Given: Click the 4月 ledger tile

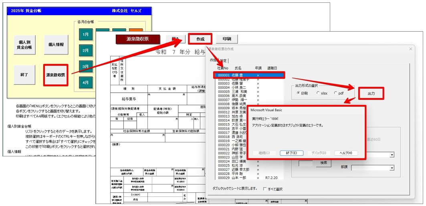Looking at the screenshot, I should click(85, 82).
